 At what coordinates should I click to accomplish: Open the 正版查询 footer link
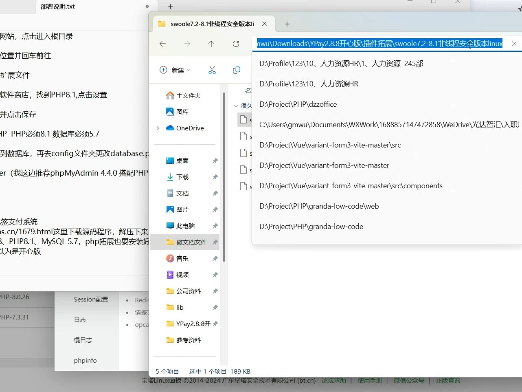(x=448, y=380)
